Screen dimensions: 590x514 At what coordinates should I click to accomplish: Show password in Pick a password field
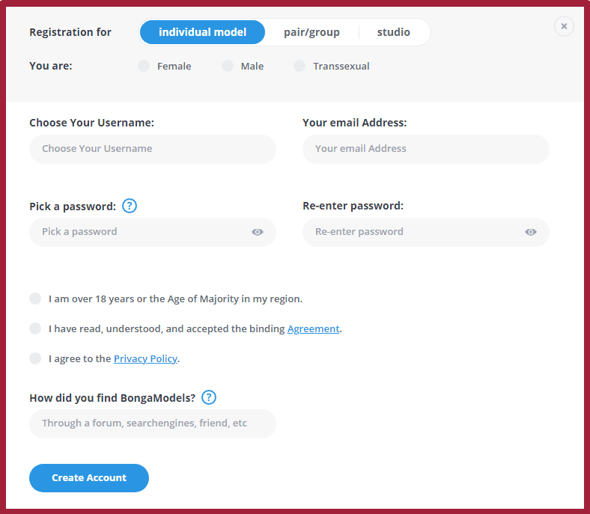tap(258, 232)
